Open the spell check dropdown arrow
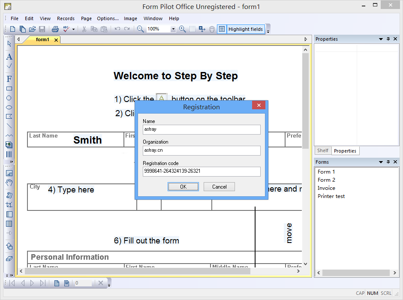 tap(73, 29)
